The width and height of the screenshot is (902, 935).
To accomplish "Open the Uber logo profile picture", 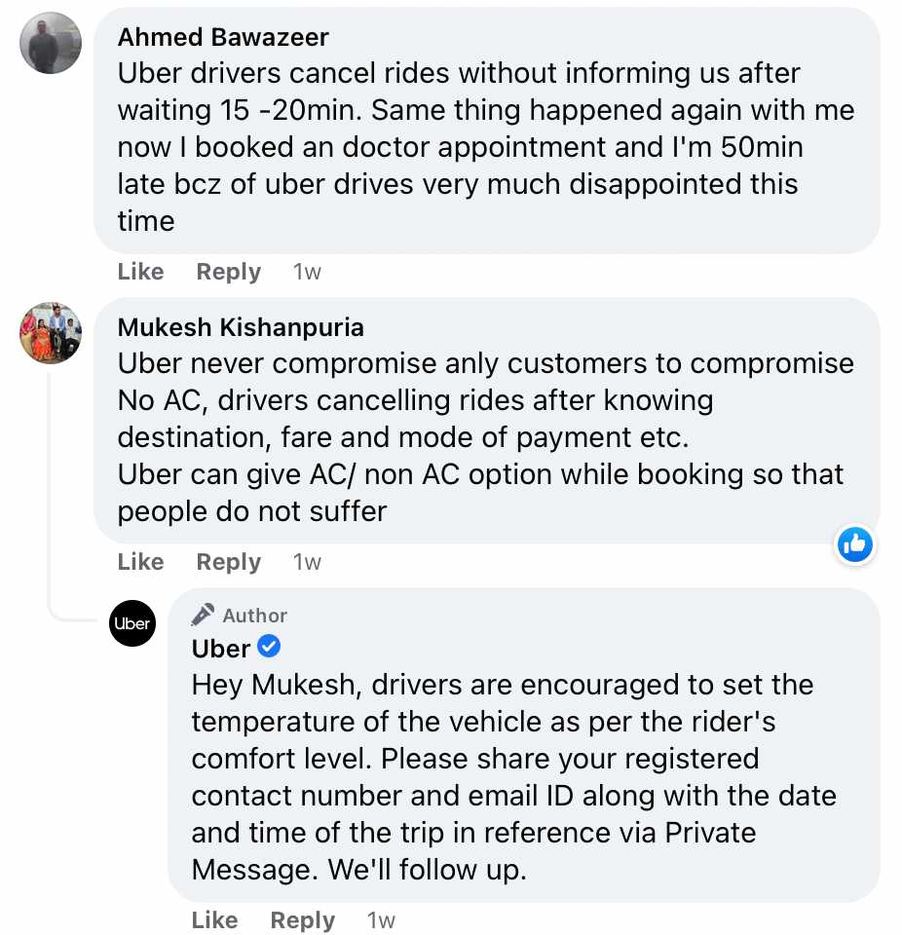I will pyautogui.click(x=132, y=623).
